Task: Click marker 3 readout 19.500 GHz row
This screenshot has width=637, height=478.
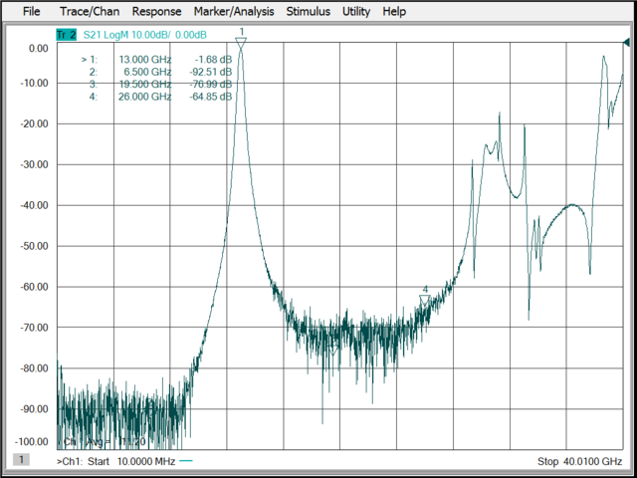Action: coord(160,84)
